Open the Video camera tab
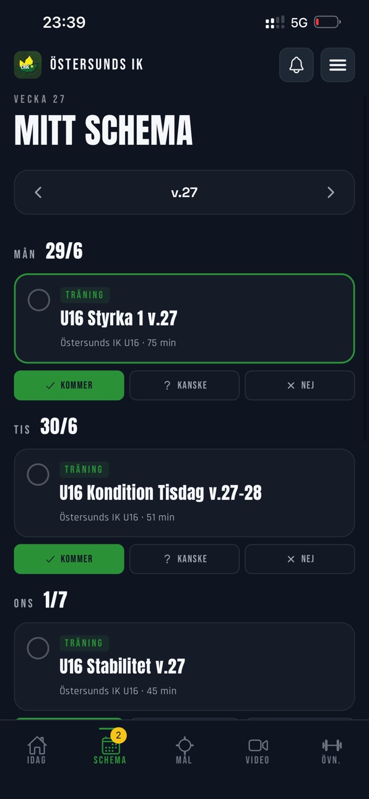The height and width of the screenshot is (799, 369). pos(258,750)
